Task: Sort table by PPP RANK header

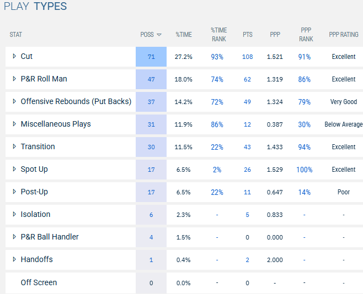Action: pos(306,35)
